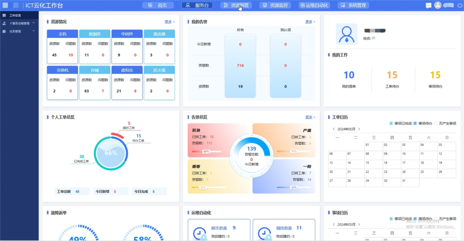Click the 工作总览 sidebar grid icon
This screenshot has width=464, height=241.
(4, 15)
